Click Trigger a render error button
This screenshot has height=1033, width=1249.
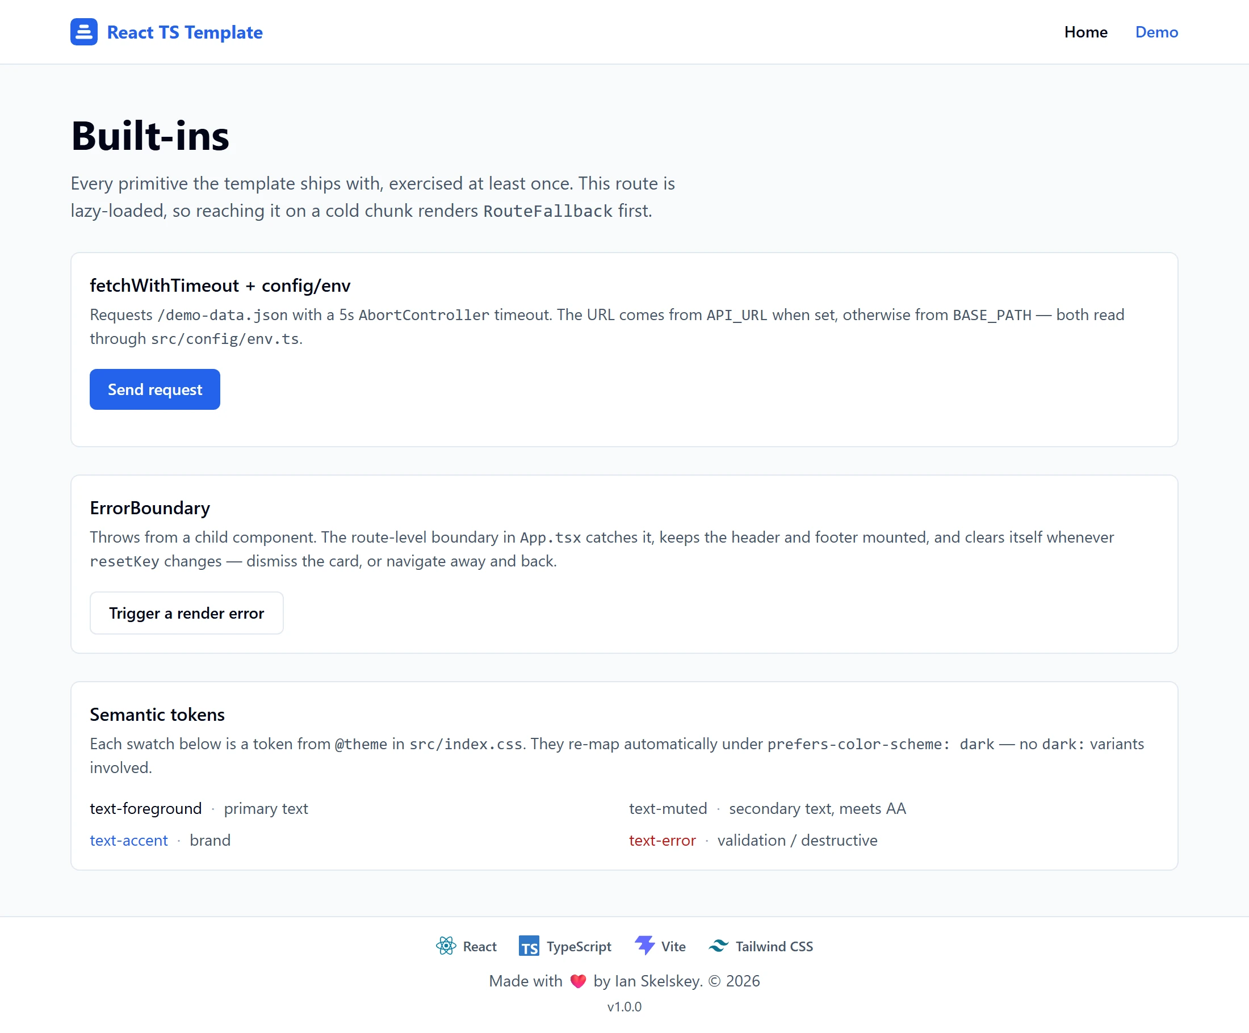pos(186,613)
